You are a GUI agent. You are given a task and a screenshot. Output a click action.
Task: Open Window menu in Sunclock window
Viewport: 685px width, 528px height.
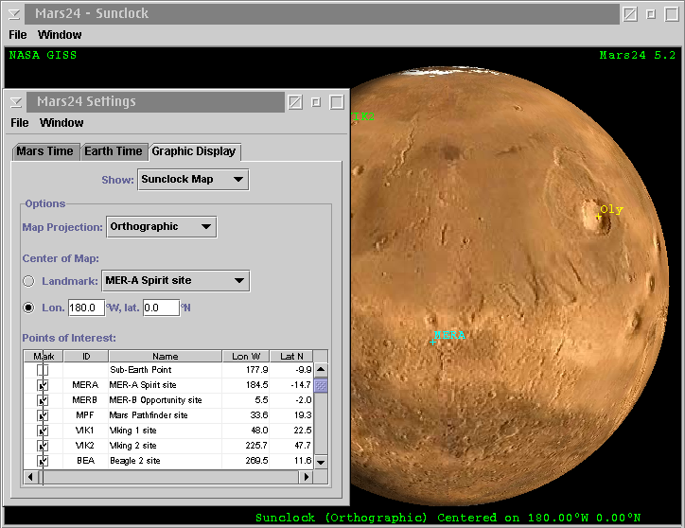click(60, 35)
